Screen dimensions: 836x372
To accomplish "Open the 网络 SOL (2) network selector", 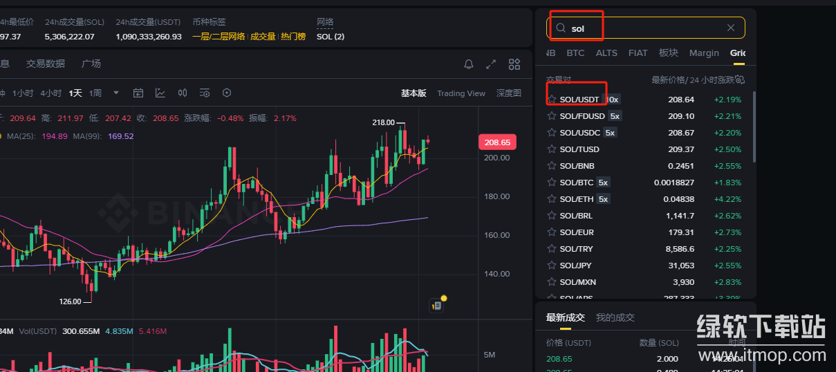I will (x=331, y=36).
